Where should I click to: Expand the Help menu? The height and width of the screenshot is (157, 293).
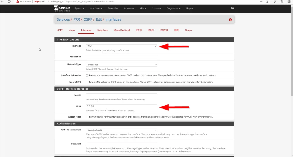(x=189, y=8)
